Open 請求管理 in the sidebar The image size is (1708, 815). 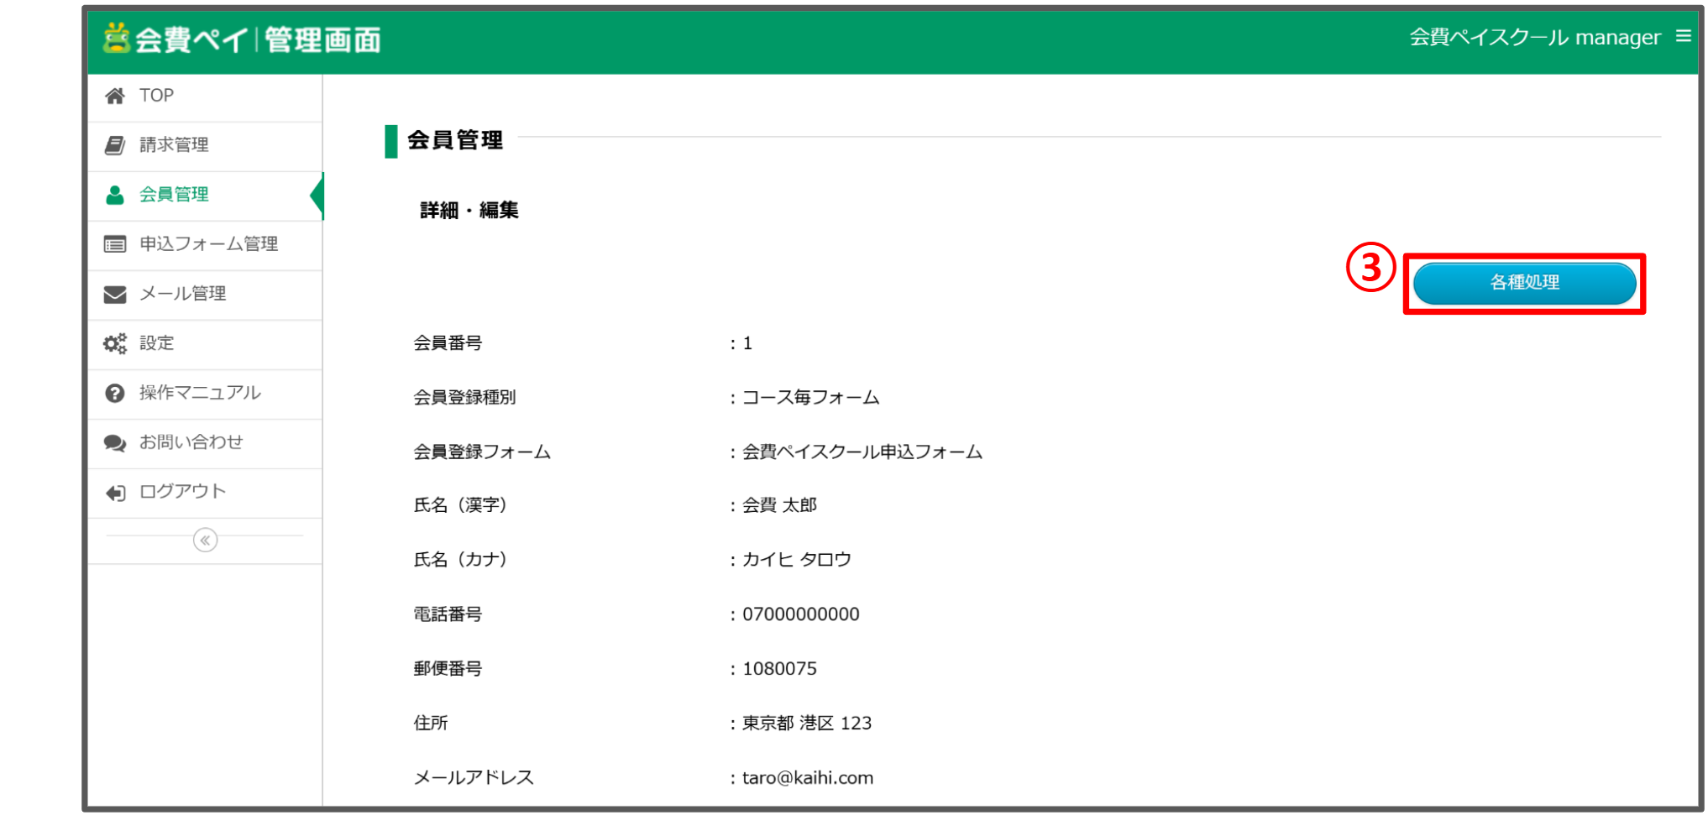tap(174, 145)
